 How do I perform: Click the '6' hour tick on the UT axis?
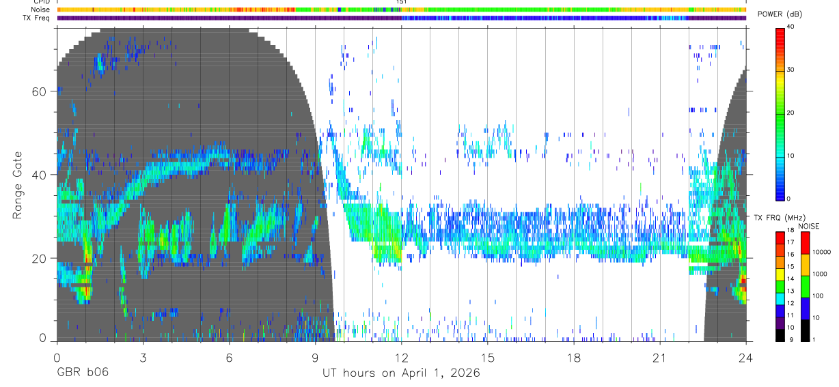(x=229, y=358)
